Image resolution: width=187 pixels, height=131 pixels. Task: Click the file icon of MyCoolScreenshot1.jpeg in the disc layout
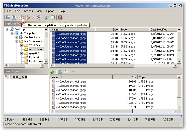click(53, 81)
